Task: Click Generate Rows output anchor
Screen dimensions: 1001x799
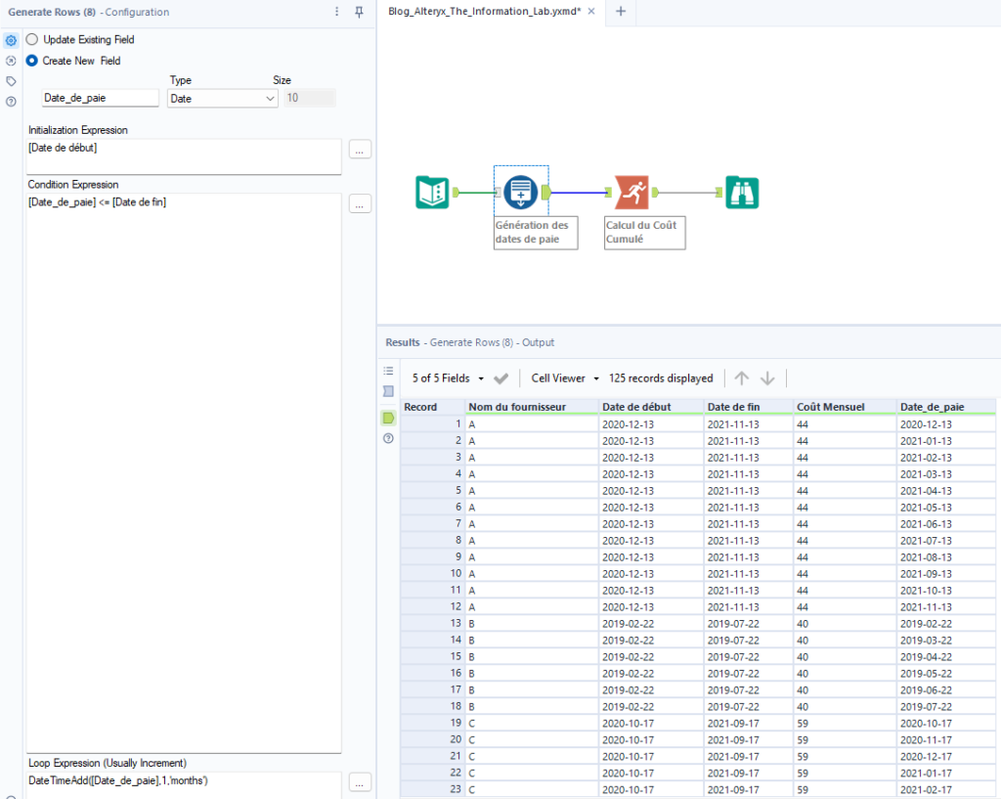Action: coord(545,193)
